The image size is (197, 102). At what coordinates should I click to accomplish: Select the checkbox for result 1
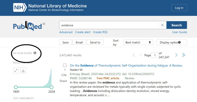point(65,65)
